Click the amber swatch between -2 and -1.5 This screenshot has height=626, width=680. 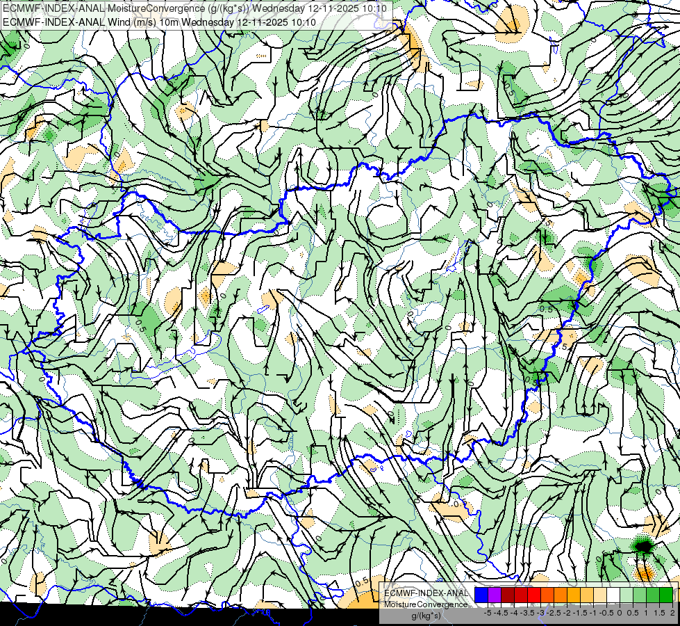tap(574, 595)
